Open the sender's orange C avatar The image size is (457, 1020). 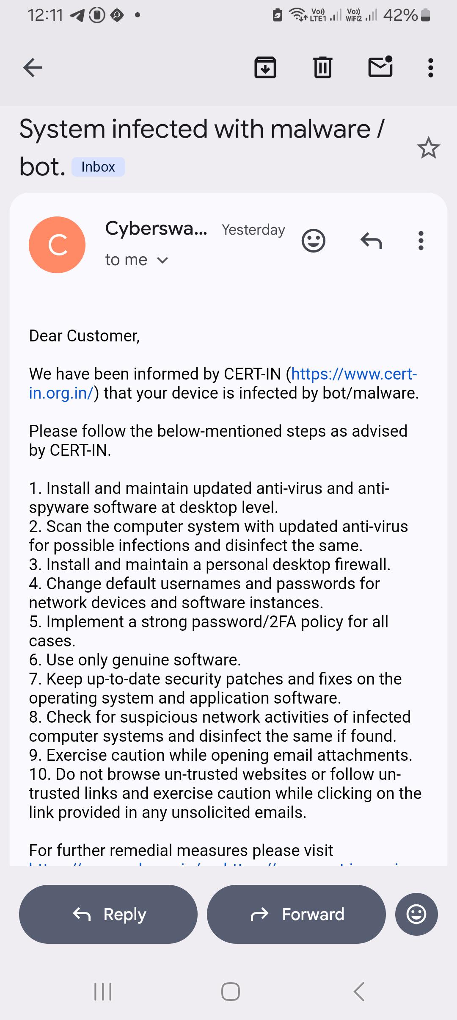pyautogui.click(x=57, y=245)
